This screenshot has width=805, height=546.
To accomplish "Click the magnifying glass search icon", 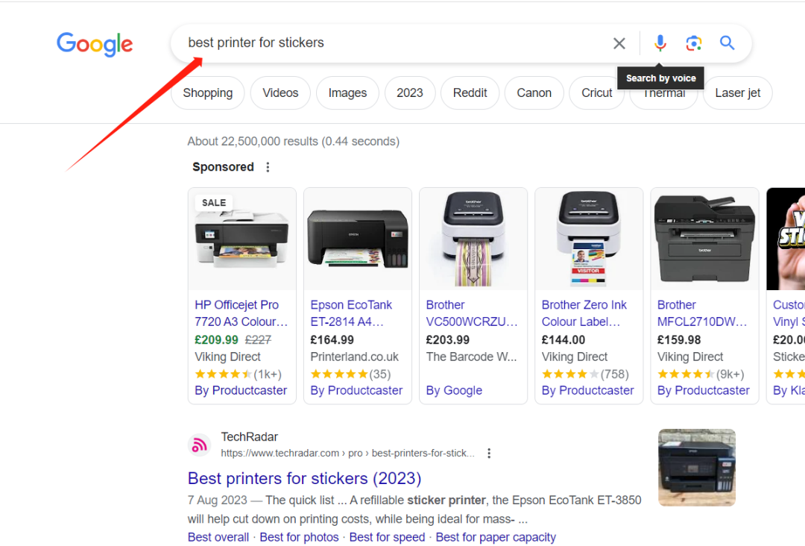I will (727, 43).
